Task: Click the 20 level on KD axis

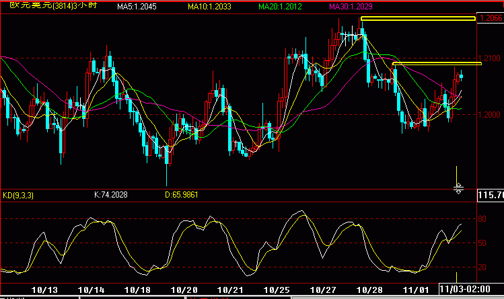Action: (482, 267)
